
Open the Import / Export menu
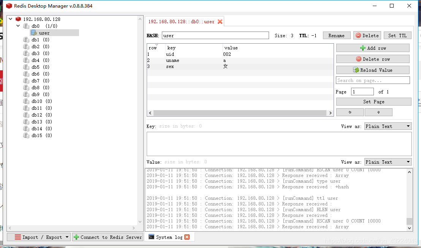pos(39,237)
